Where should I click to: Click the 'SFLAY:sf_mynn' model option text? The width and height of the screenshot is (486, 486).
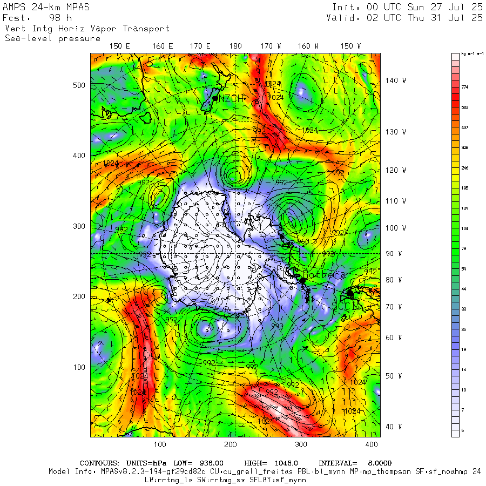tap(278, 480)
